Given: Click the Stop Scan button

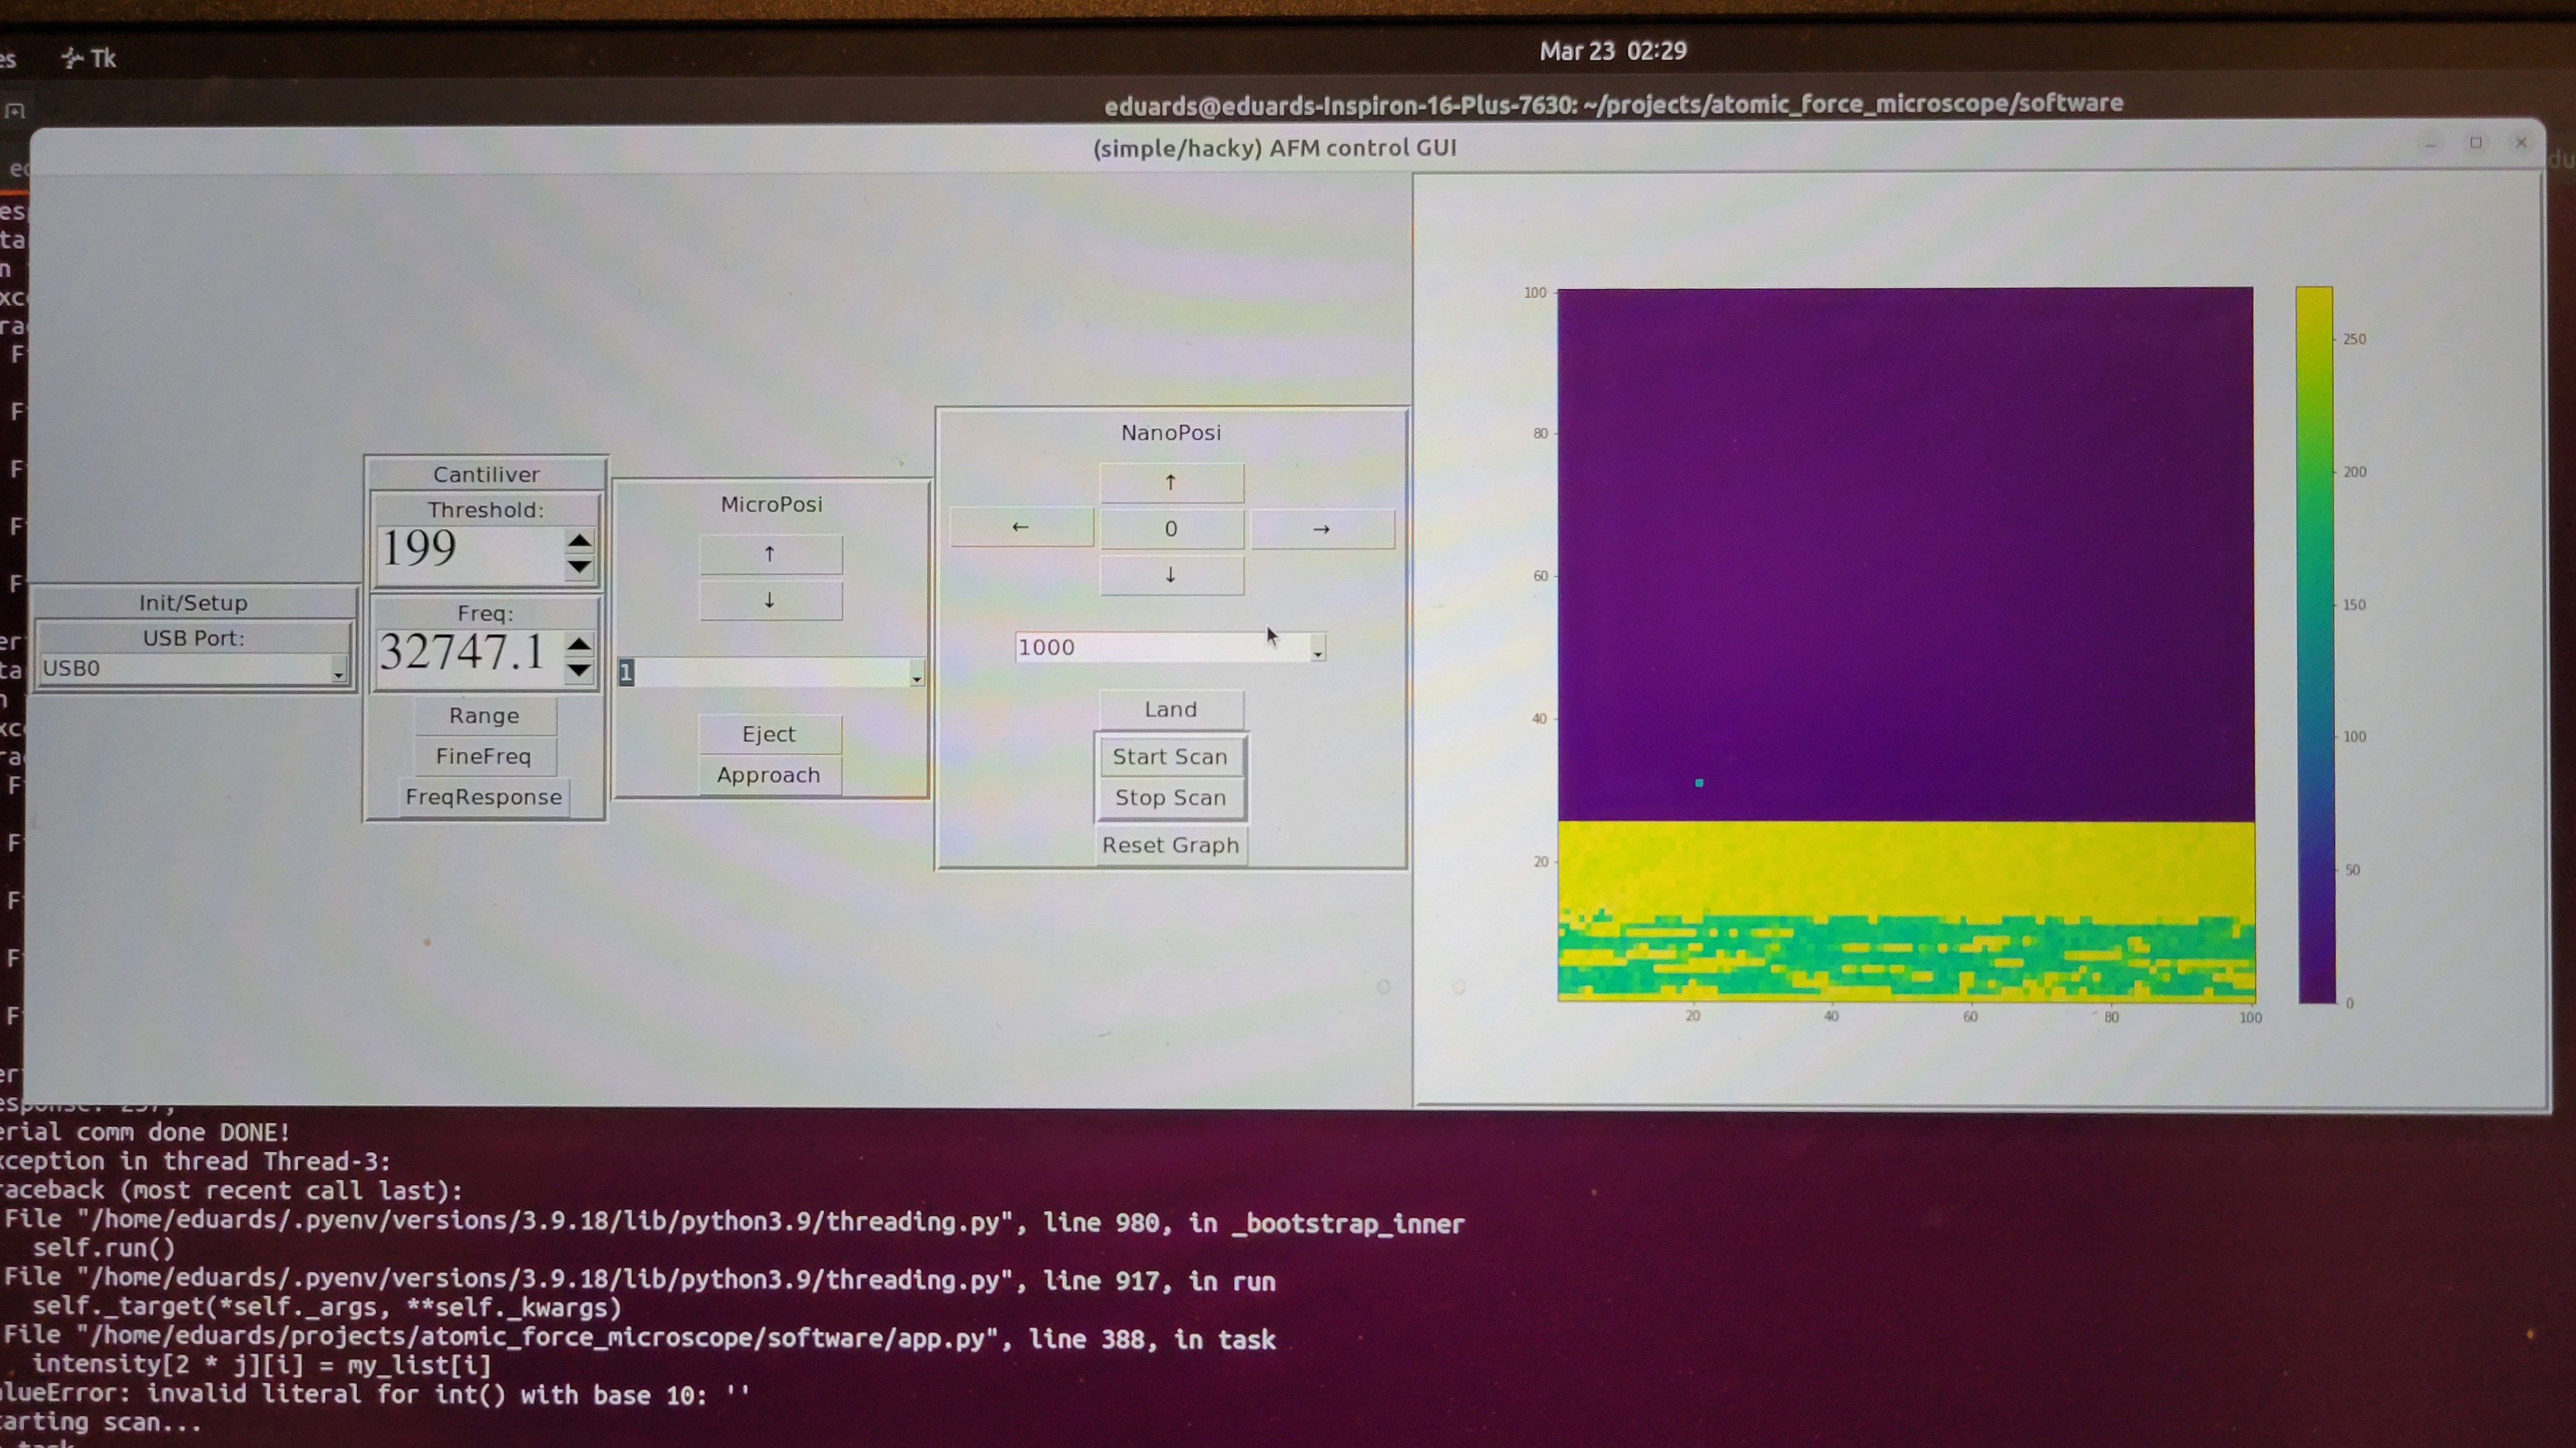Looking at the screenshot, I should click(1170, 797).
